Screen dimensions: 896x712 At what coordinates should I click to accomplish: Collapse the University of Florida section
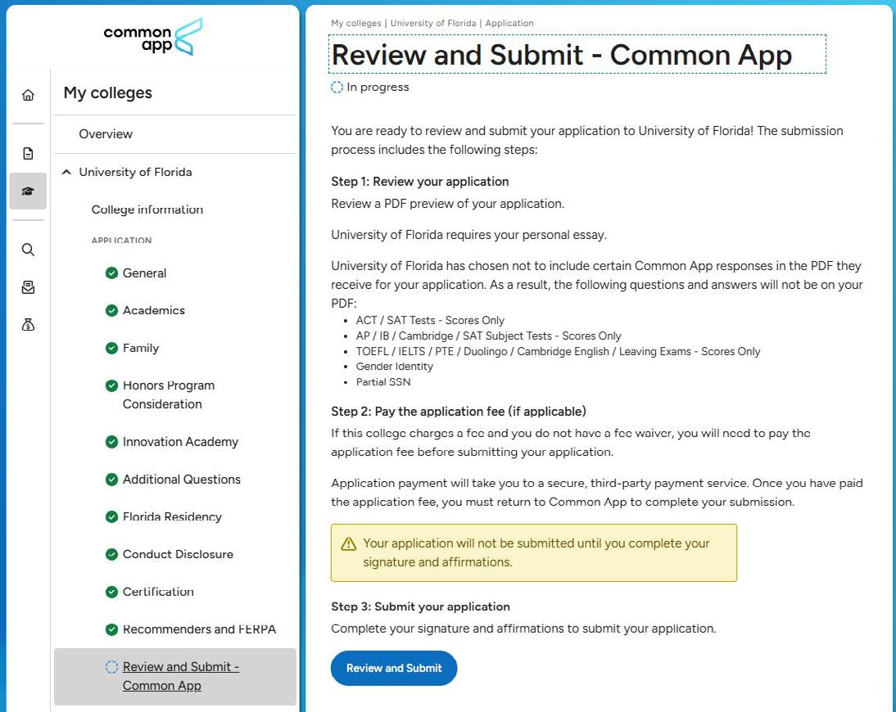pos(67,172)
